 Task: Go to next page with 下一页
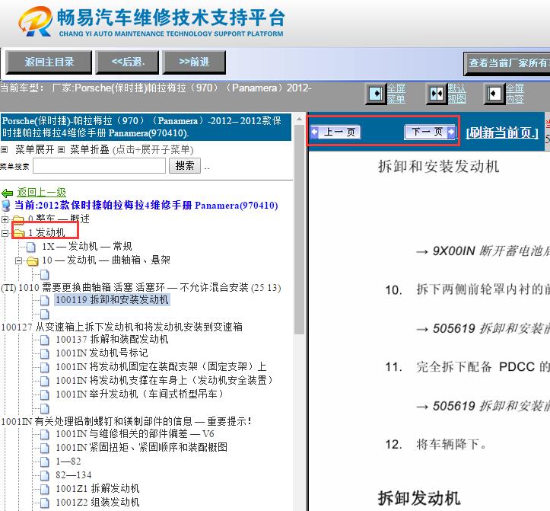(x=430, y=132)
